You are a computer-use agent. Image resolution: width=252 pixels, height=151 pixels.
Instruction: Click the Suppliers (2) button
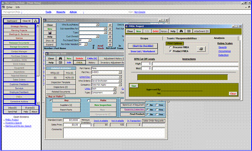click(x=66, y=105)
